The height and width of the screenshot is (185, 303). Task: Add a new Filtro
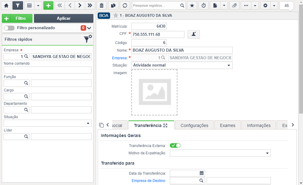(17, 19)
